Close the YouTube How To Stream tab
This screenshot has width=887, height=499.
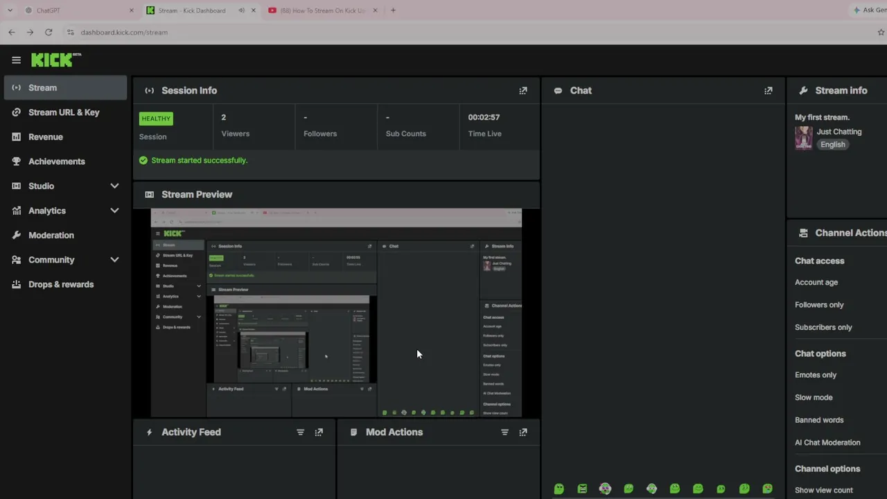pos(376,10)
